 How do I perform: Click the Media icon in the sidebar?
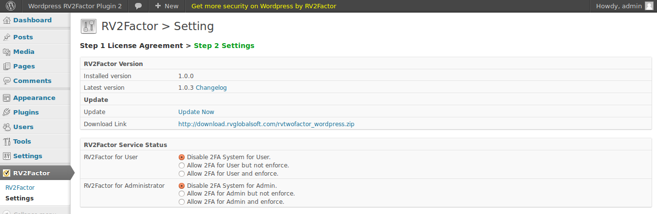pos(7,52)
